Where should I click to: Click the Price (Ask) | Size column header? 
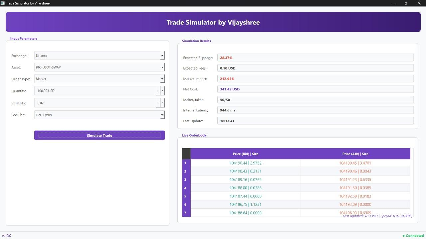click(x=355, y=154)
